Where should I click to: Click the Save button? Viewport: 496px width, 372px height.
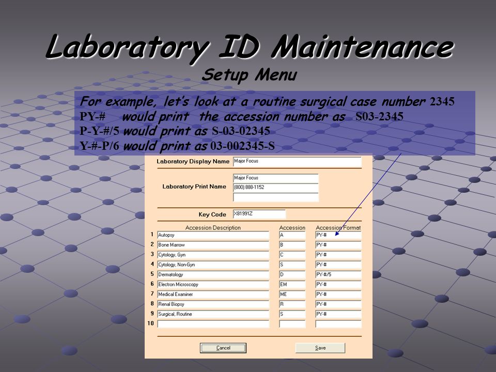coord(320,348)
